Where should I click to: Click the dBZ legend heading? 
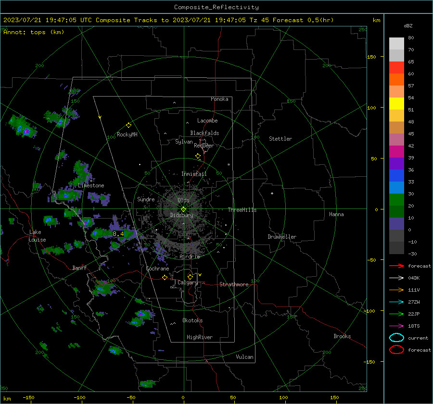tap(408, 25)
